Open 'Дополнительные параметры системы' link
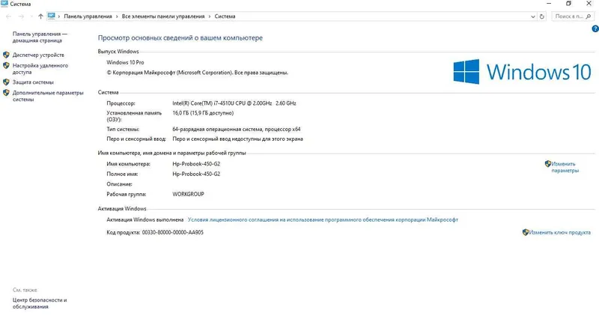 click(x=48, y=96)
